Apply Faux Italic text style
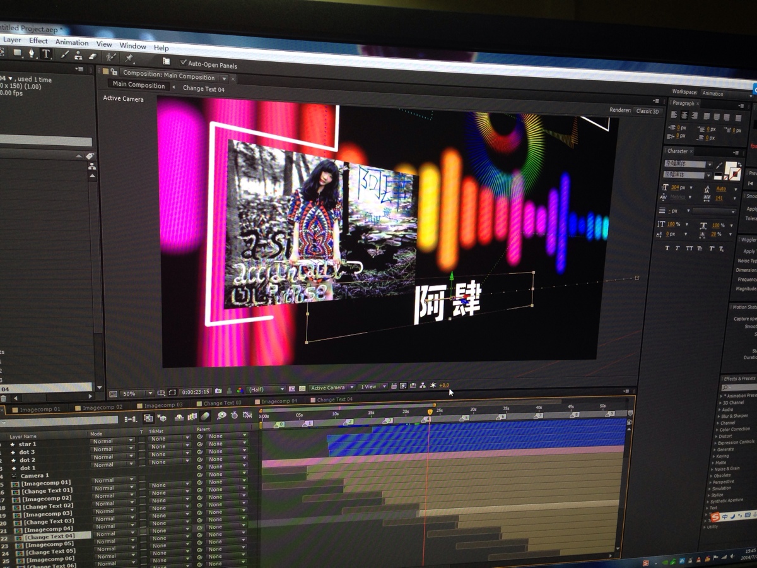 (x=678, y=248)
